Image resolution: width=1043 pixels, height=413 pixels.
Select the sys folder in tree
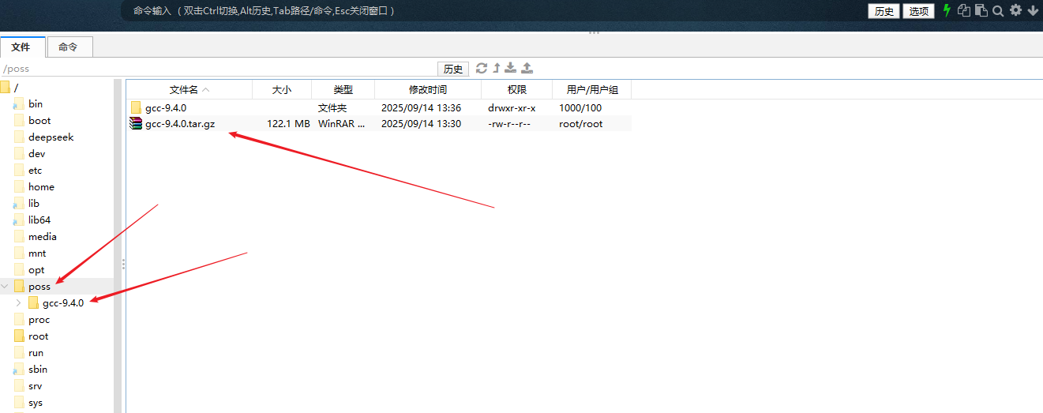36,402
